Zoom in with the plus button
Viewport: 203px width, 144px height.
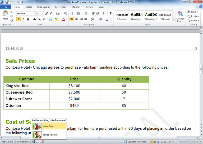(x=201, y=142)
